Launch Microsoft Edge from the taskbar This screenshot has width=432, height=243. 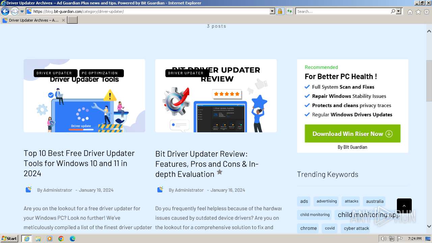coord(73,239)
